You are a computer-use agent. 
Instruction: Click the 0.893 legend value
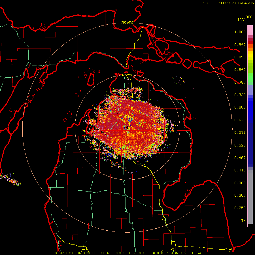pyautogui.click(x=240, y=57)
